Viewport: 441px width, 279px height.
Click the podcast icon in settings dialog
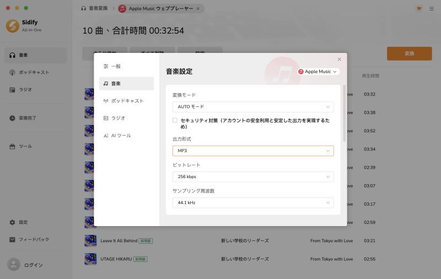(x=106, y=101)
